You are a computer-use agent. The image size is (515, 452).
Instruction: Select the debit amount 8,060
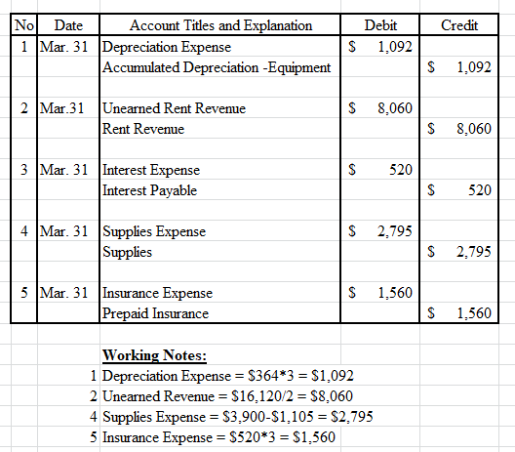click(x=380, y=108)
